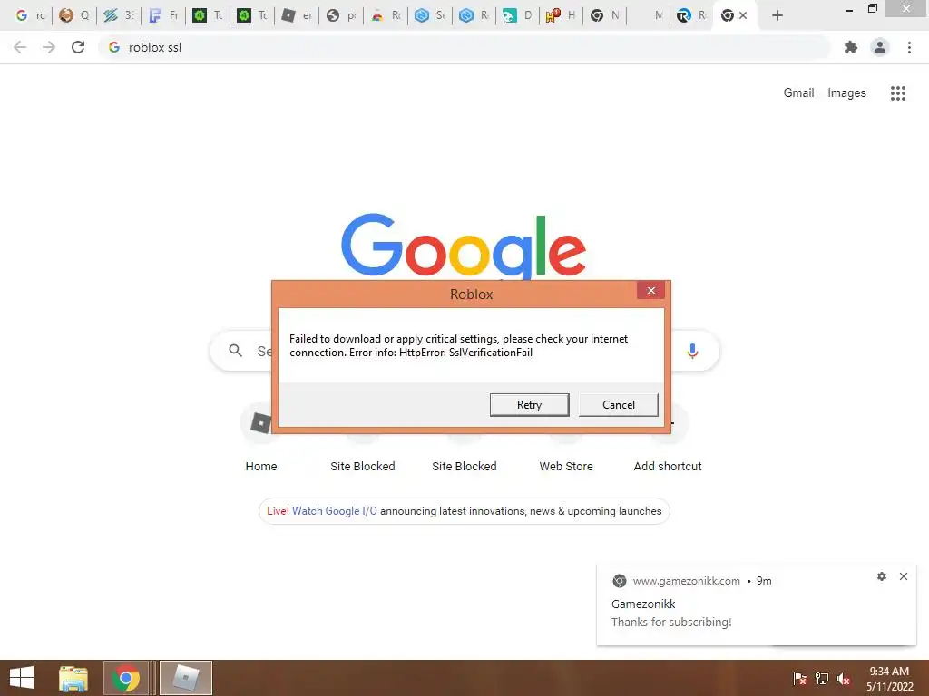Switch to the globe-icon tab
This screenshot has width=929, height=696.
pos(341,15)
